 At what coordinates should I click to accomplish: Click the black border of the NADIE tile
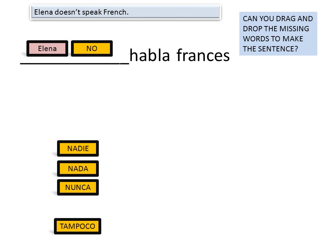[78, 142]
